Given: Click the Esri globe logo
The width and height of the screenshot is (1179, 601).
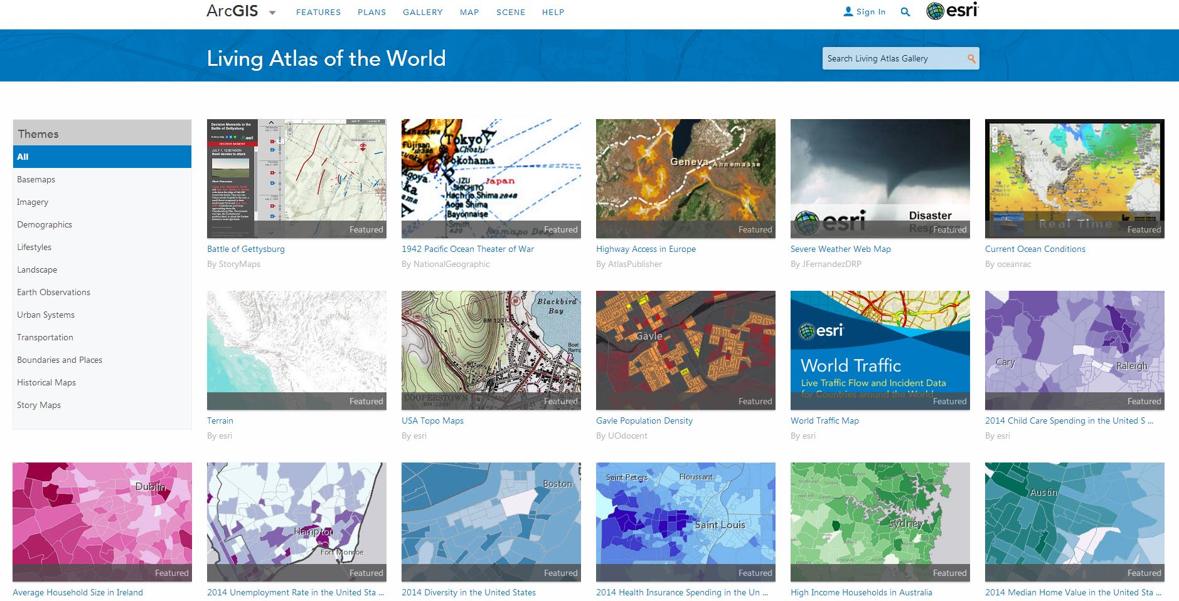Looking at the screenshot, I should tap(952, 11).
